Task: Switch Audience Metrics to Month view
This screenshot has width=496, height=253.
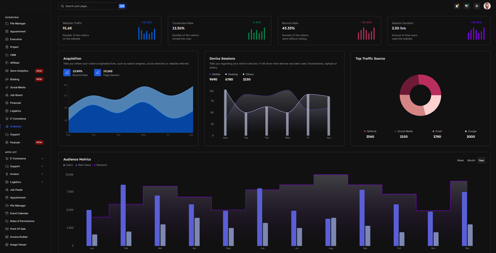Action: pyautogui.click(x=471, y=160)
